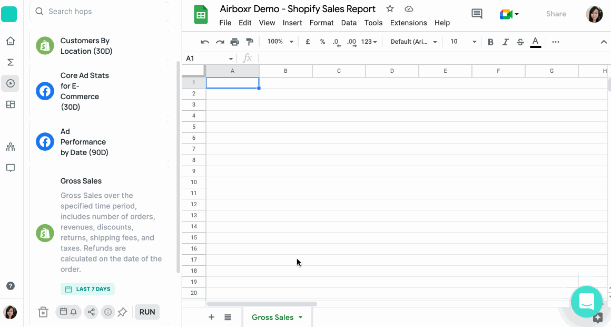This screenshot has height=327, width=611.
Task: Click the delete sheet trash icon
Action: click(x=43, y=312)
